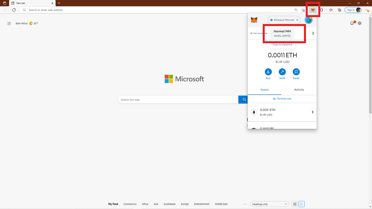Open the Portfolio site link

[x=282, y=99]
